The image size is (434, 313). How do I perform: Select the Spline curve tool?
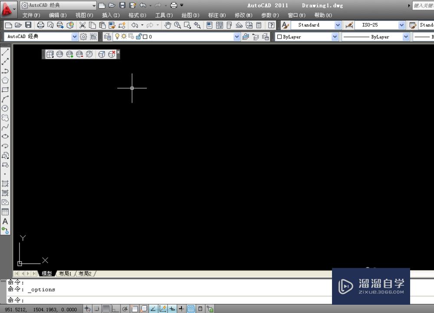click(5, 127)
